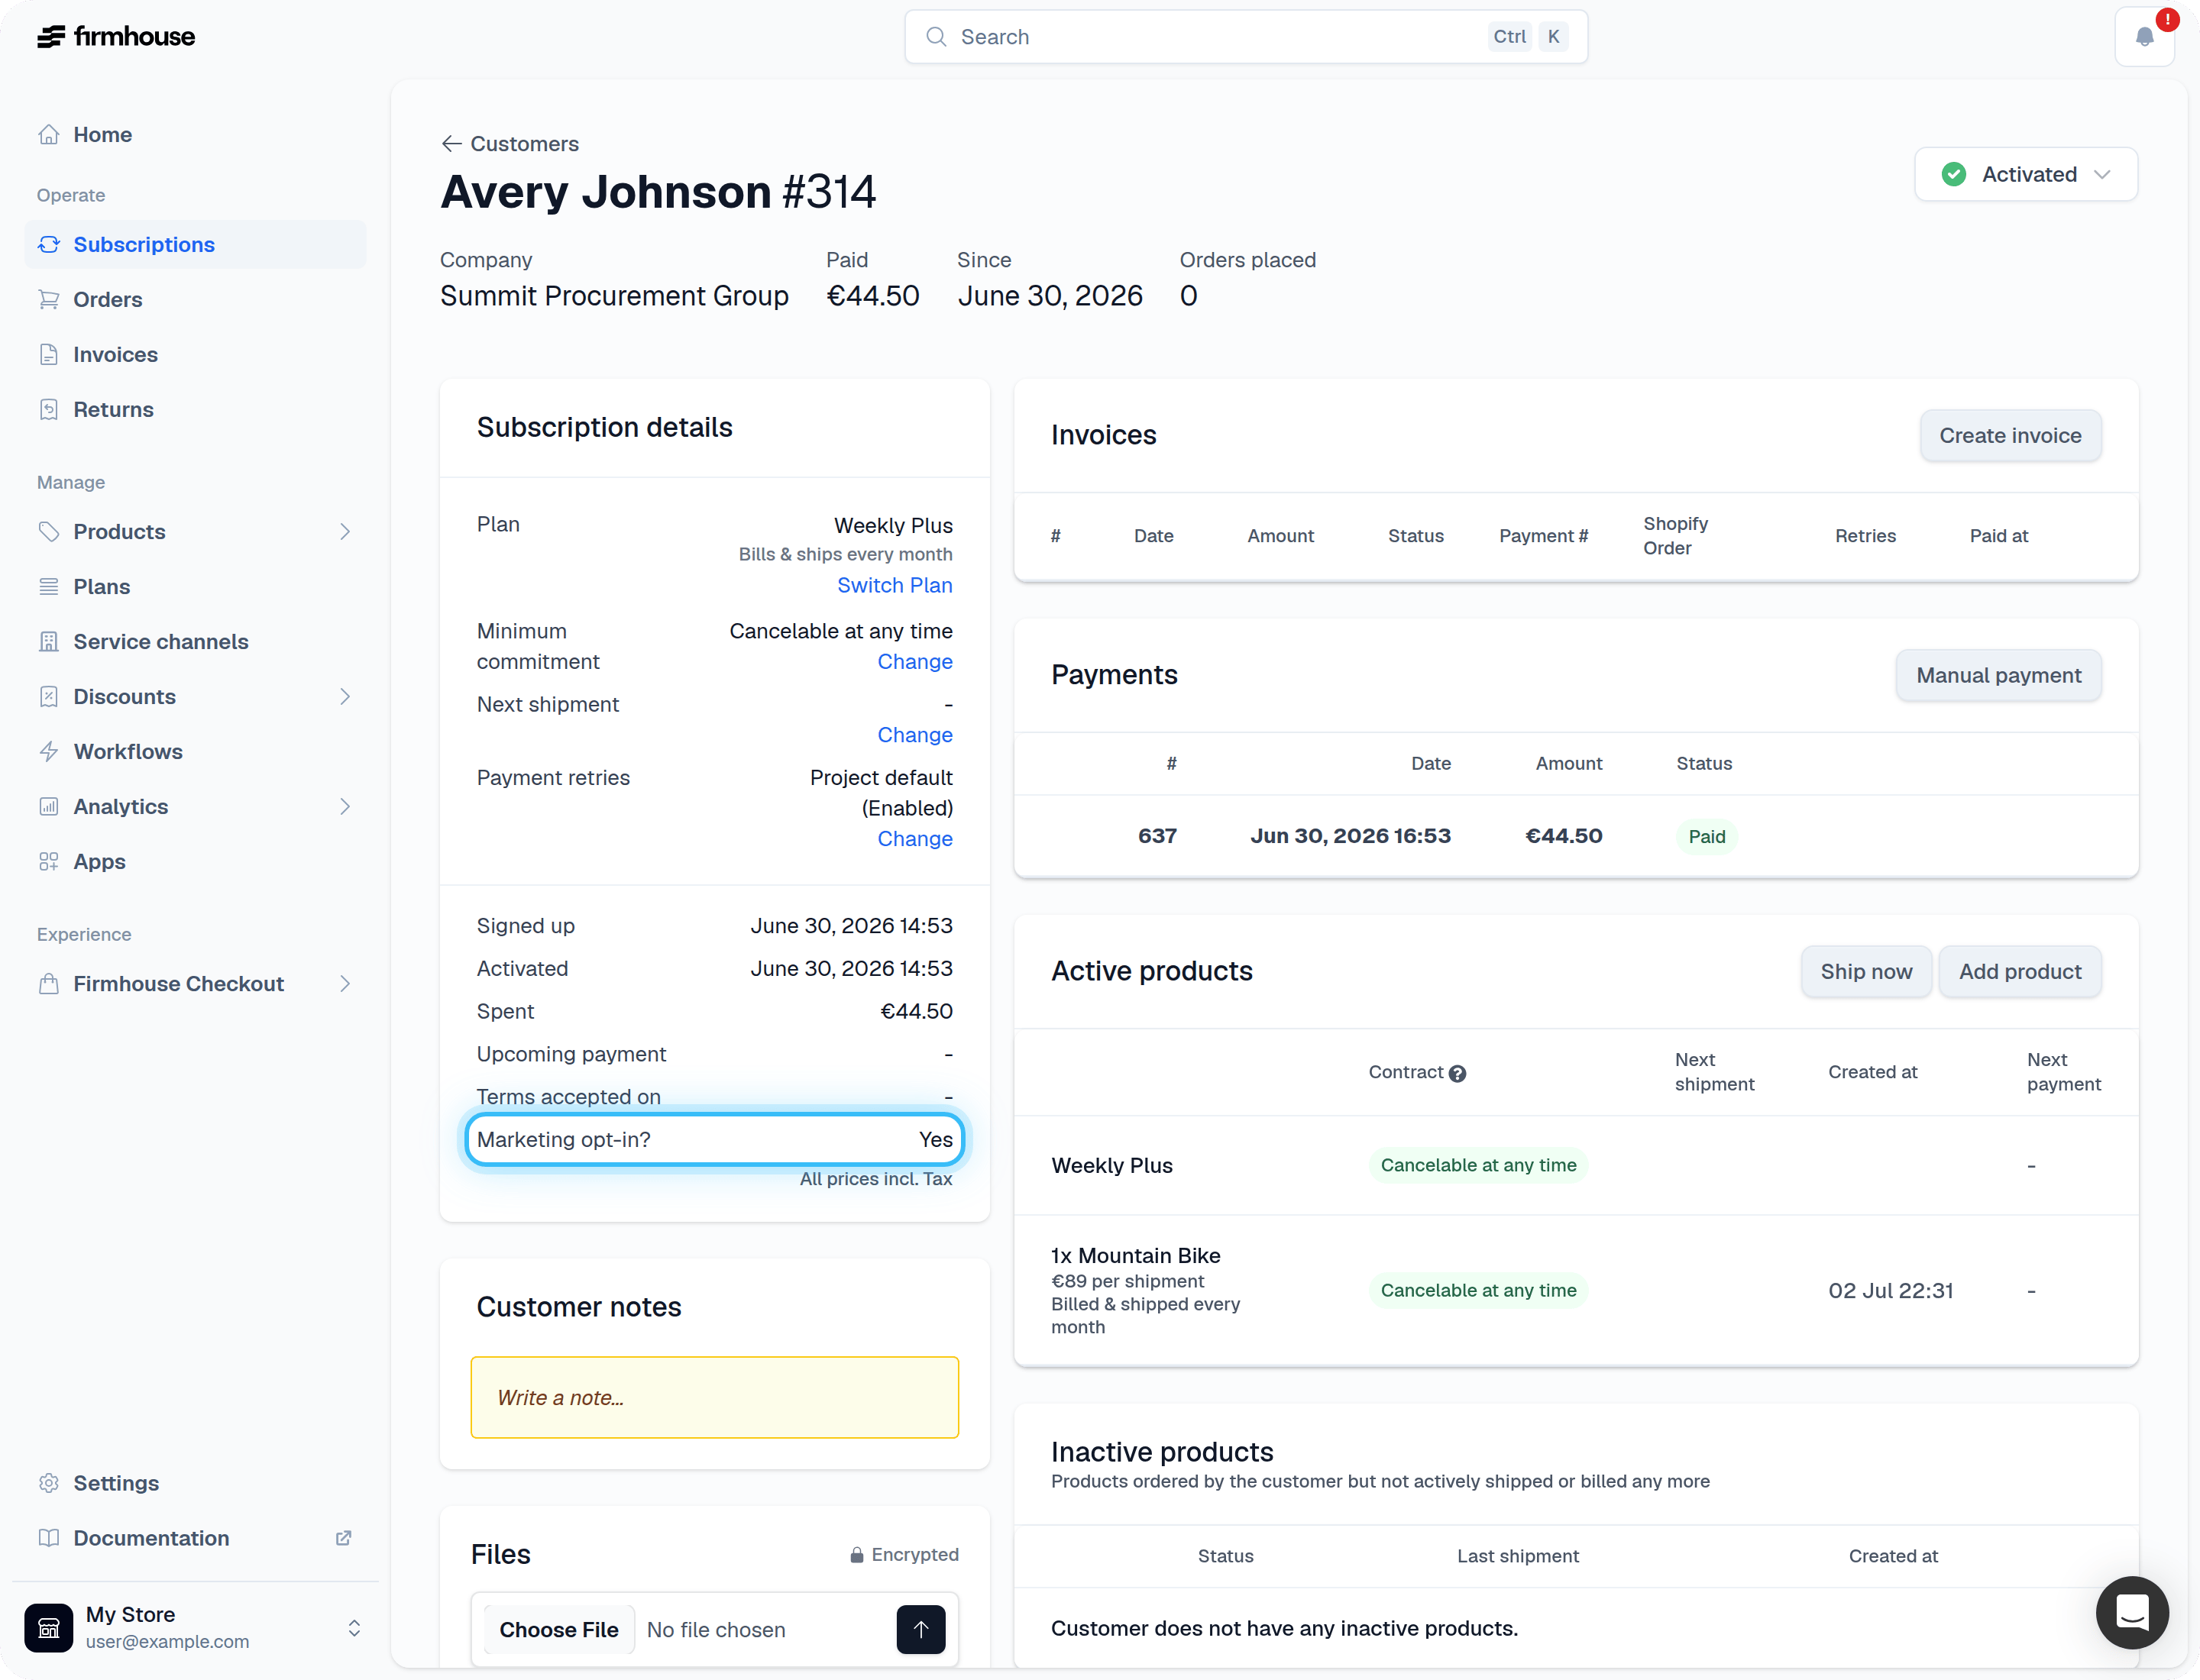Viewport: 2200px width, 1680px height.
Task: Click the Orders cart icon
Action: 48,299
